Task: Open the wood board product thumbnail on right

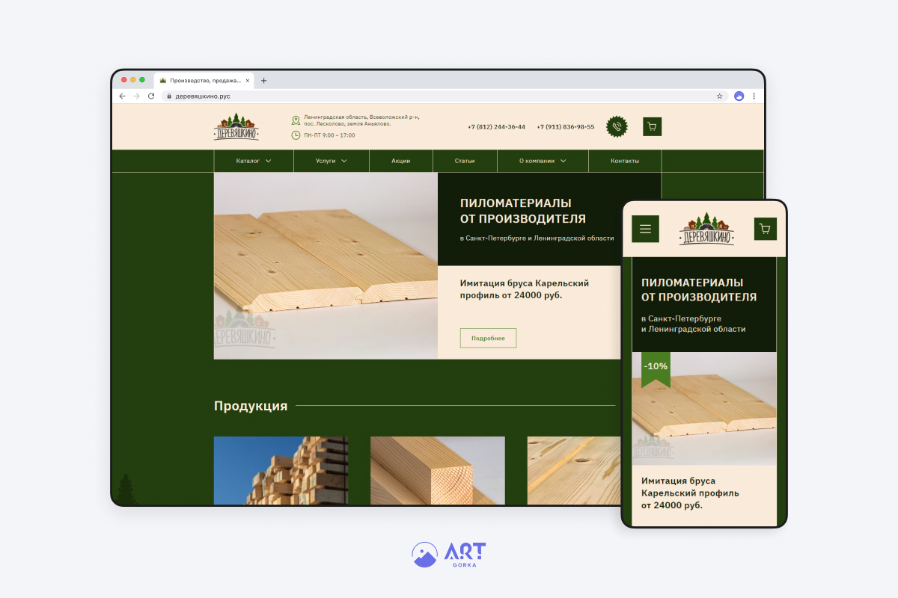Action: (574, 470)
